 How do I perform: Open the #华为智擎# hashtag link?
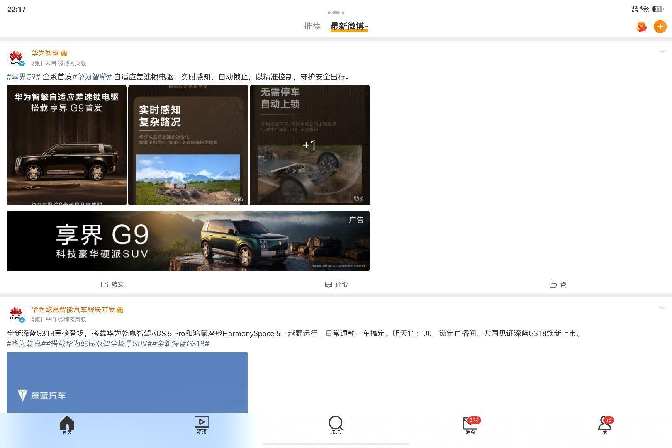92,77
